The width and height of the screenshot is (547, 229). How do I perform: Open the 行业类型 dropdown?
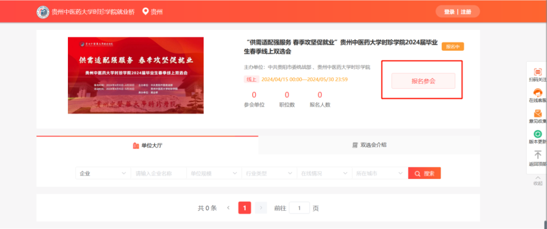point(269,173)
